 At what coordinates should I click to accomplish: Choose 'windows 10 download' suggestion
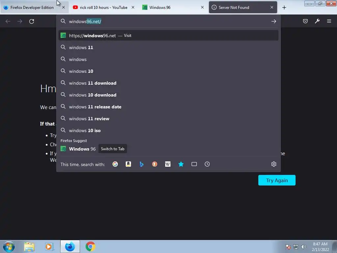point(168,95)
